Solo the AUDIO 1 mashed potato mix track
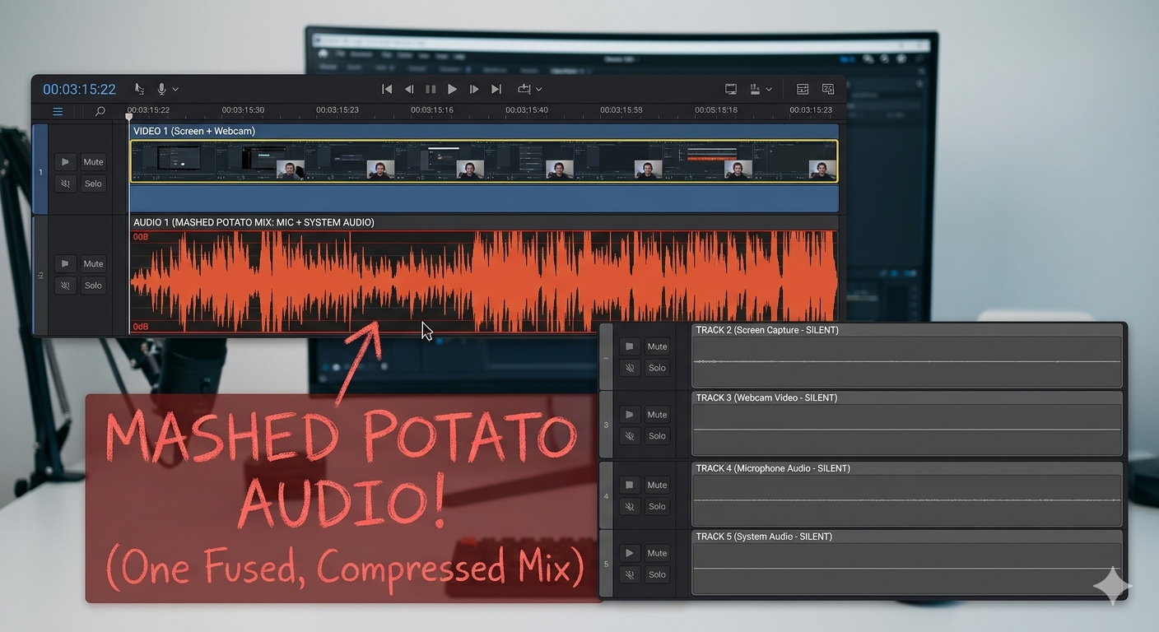 pyautogui.click(x=93, y=285)
